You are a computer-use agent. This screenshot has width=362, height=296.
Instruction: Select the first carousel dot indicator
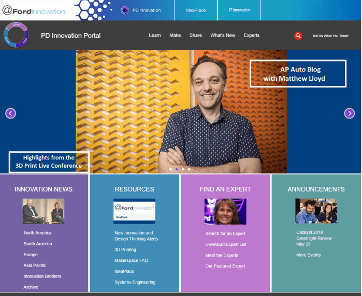click(170, 169)
